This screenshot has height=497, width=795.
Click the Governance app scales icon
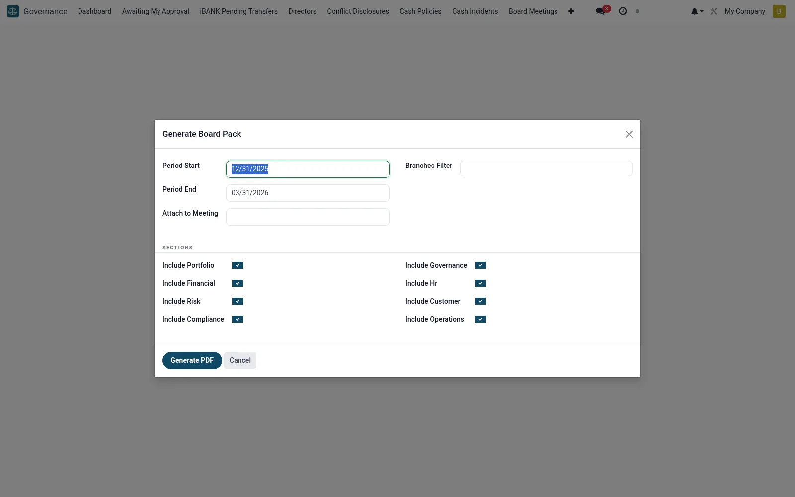pyautogui.click(x=13, y=11)
